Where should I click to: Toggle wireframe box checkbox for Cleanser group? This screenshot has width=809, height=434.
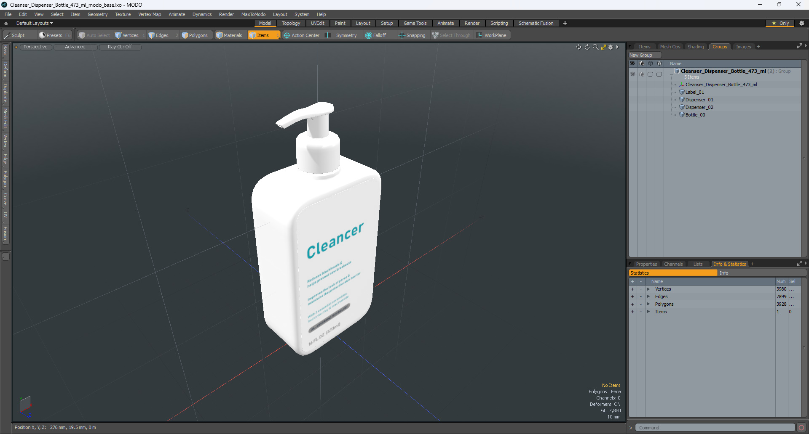click(x=651, y=74)
